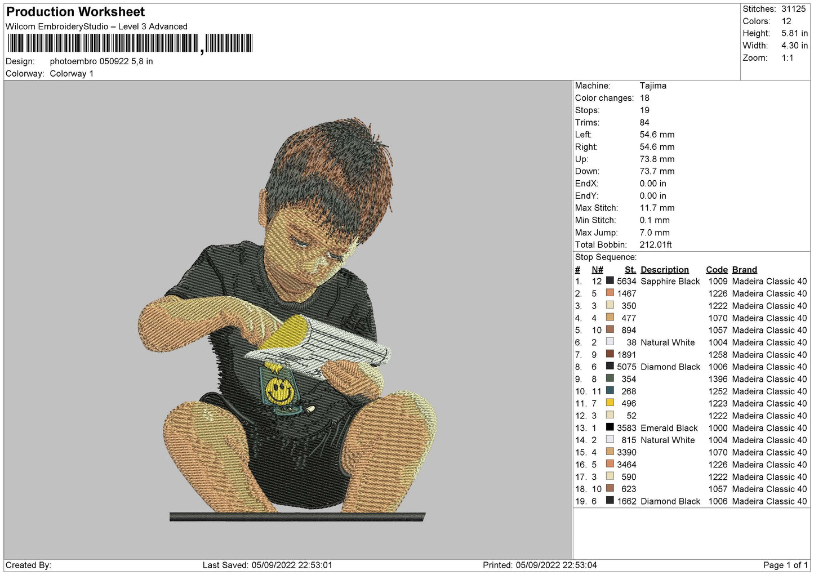This screenshot has width=814, height=575.
Task: Click the Production Worksheet title
Action: pos(75,12)
